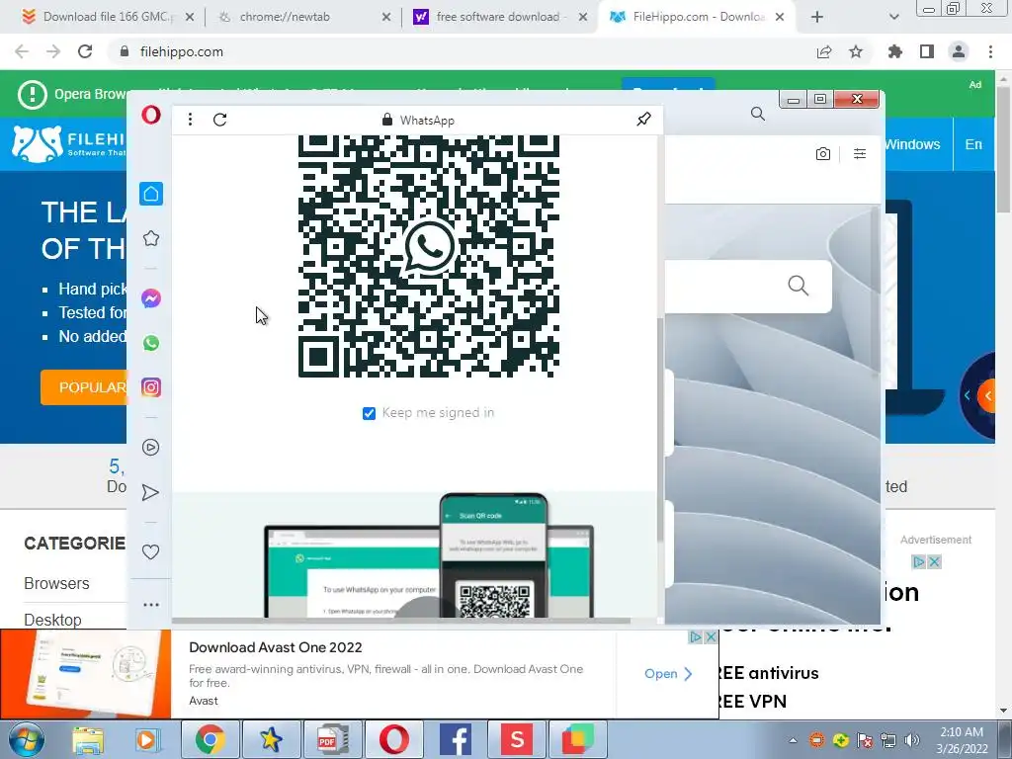Screen dimensions: 1012x759
Task: Click Chrome share page icon
Action: 824,51
